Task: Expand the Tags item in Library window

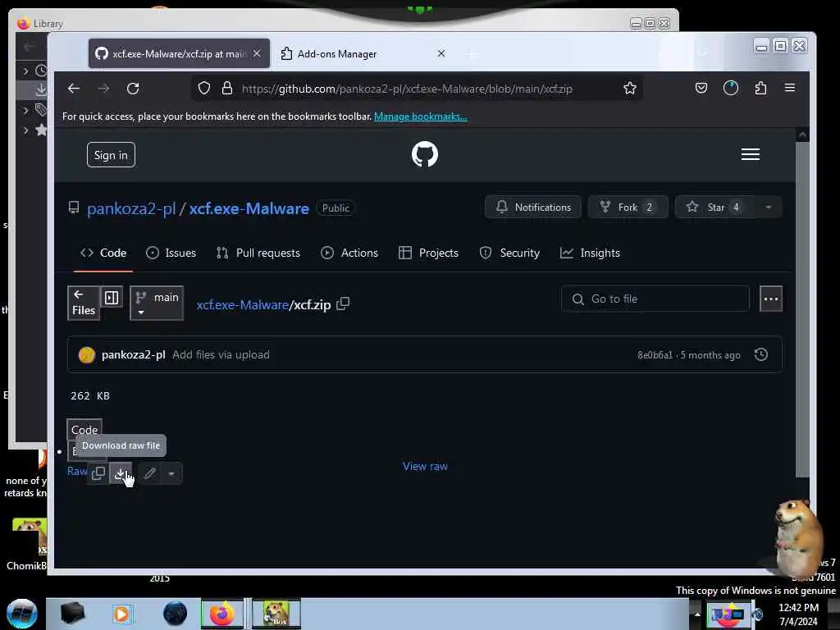Action: 25,111
